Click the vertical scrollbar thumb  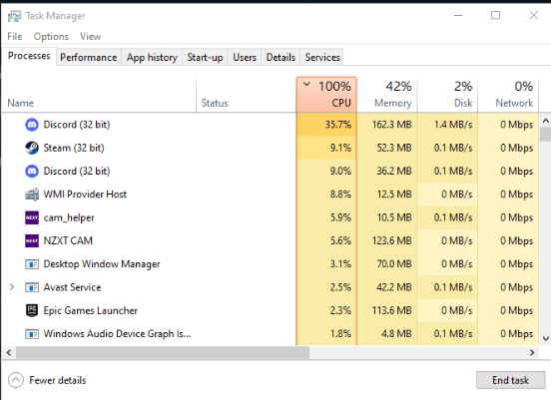[x=545, y=134]
